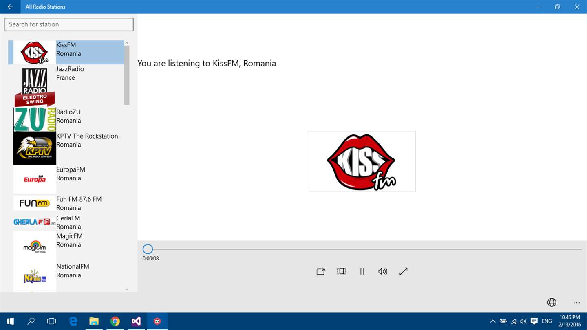Play the GerlaFM station
Screen dimensions: 587x330
(66, 222)
